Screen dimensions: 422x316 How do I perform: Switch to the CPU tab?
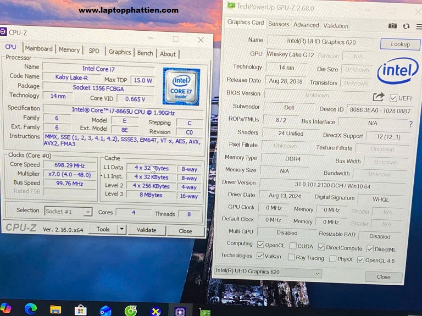click(x=11, y=47)
